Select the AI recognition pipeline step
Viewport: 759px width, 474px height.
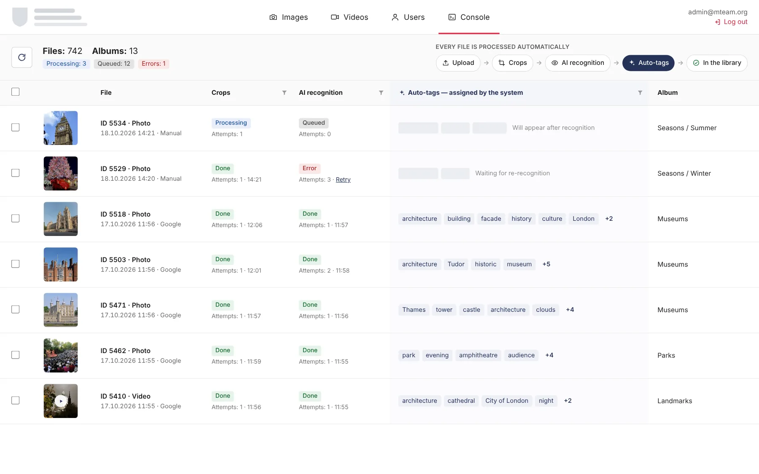click(578, 63)
